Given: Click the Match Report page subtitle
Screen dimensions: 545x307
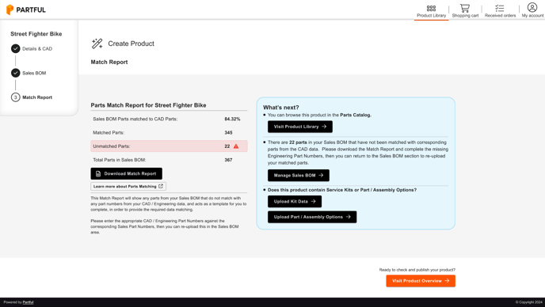Looking at the screenshot, I should point(109,62).
